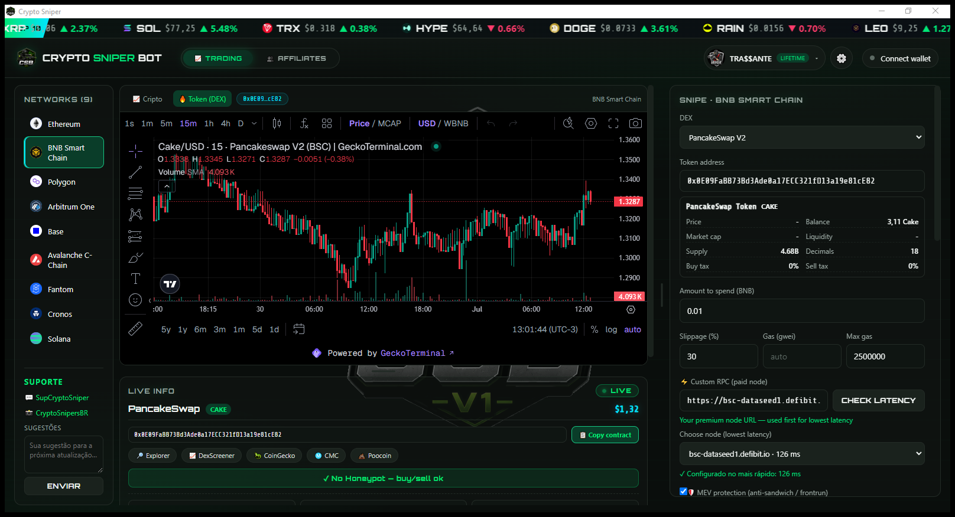The image size is (955, 517).
Task: Select the crosshair cursor tool
Action: [x=135, y=152]
